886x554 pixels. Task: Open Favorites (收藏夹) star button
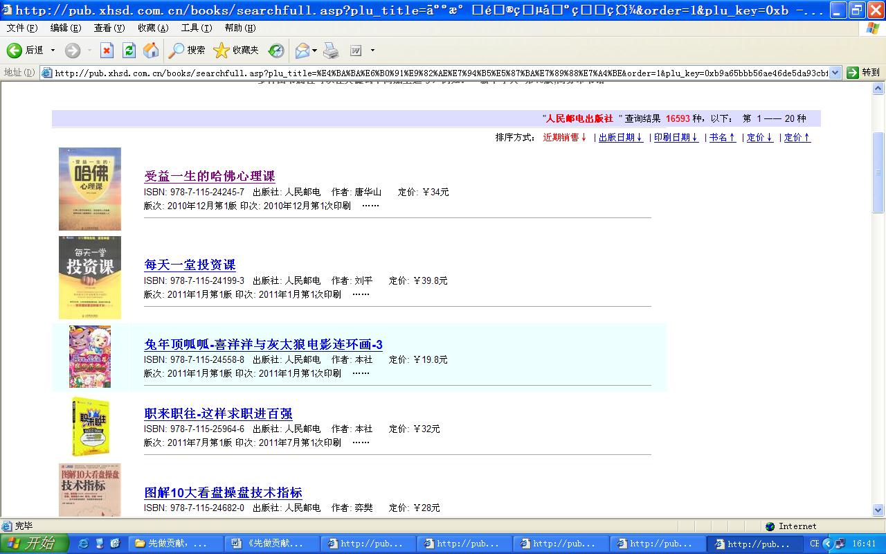236,51
